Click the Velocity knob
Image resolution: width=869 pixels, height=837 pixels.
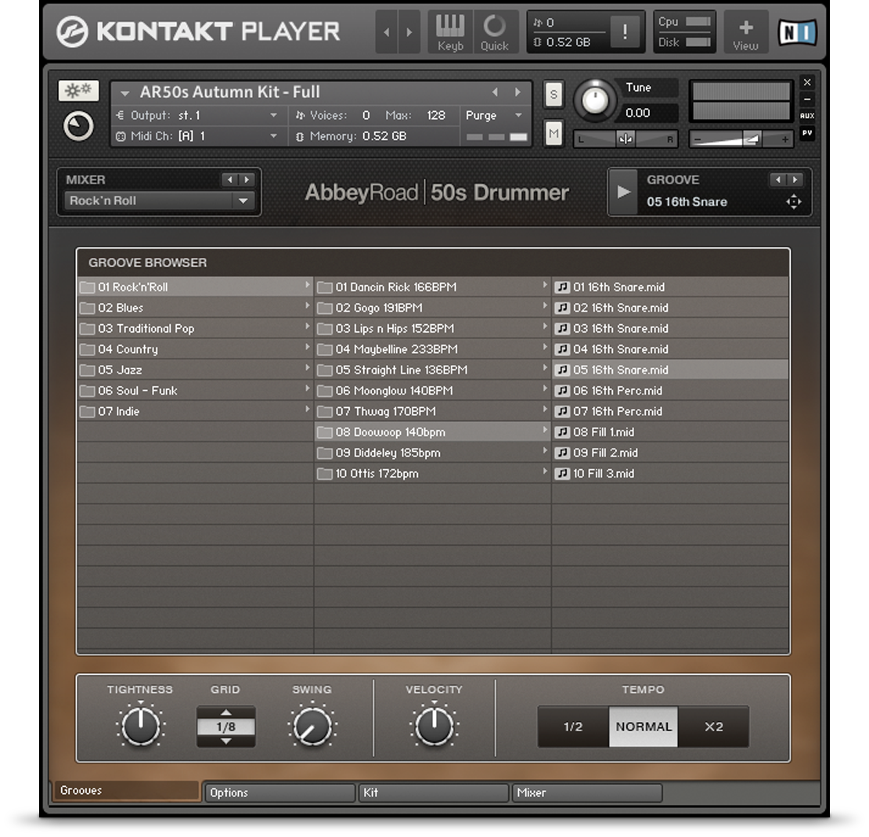(434, 727)
